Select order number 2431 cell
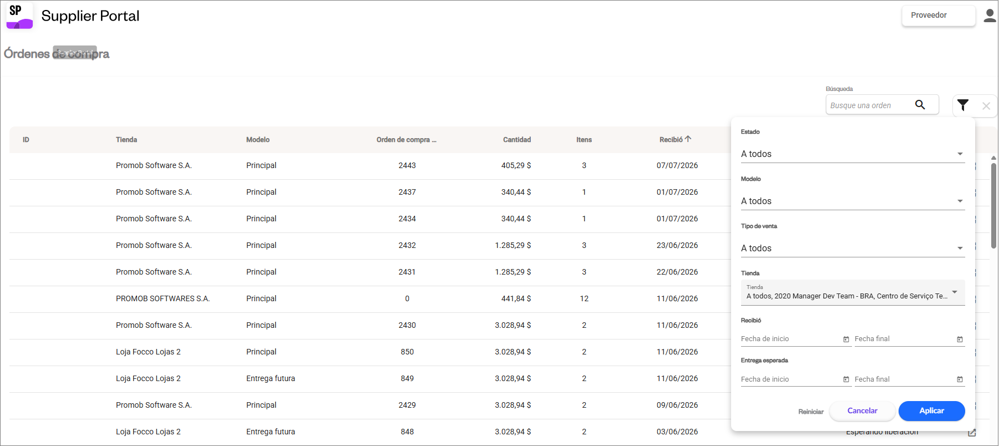The image size is (999, 446). pyautogui.click(x=407, y=272)
